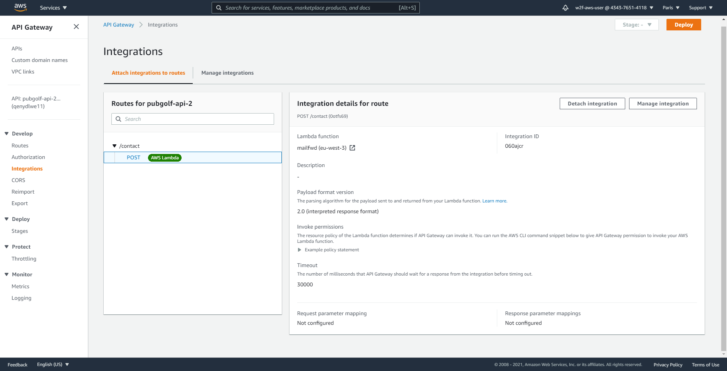
Task: Open mailfwd Lambda function external link icon
Action: pyautogui.click(x=352, y=148)
